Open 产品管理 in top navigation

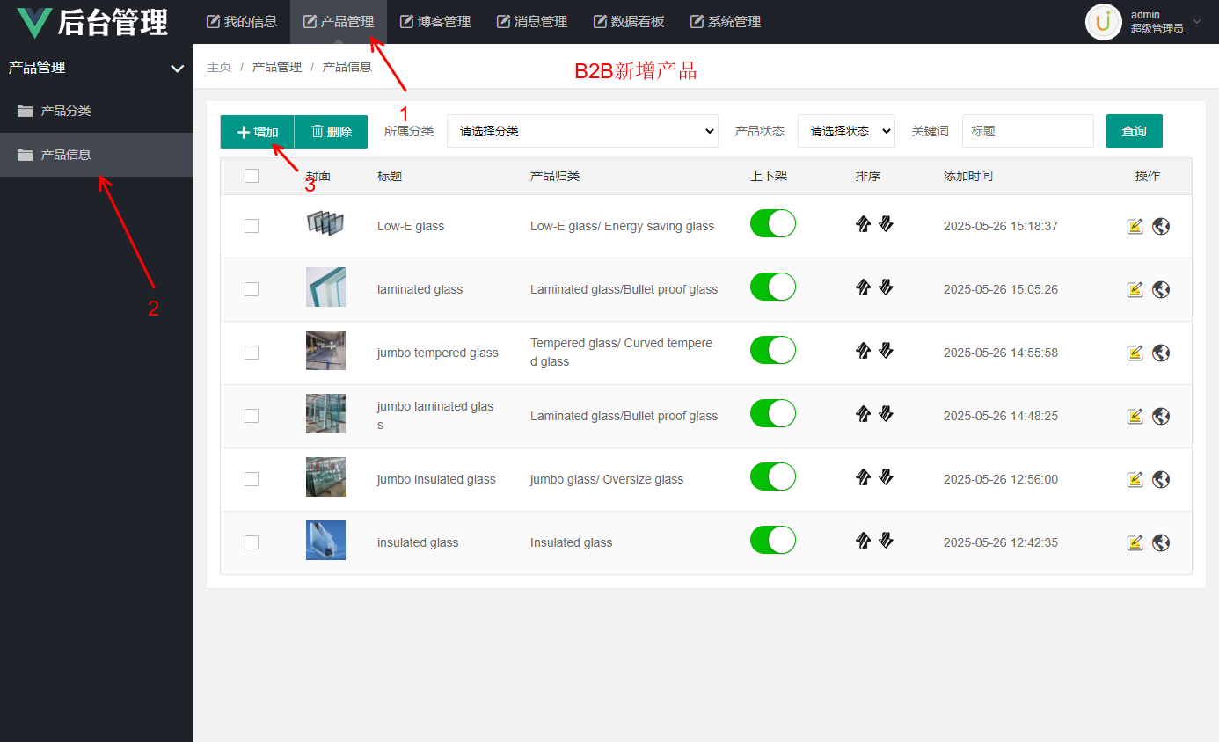click(x=339, y=22)
